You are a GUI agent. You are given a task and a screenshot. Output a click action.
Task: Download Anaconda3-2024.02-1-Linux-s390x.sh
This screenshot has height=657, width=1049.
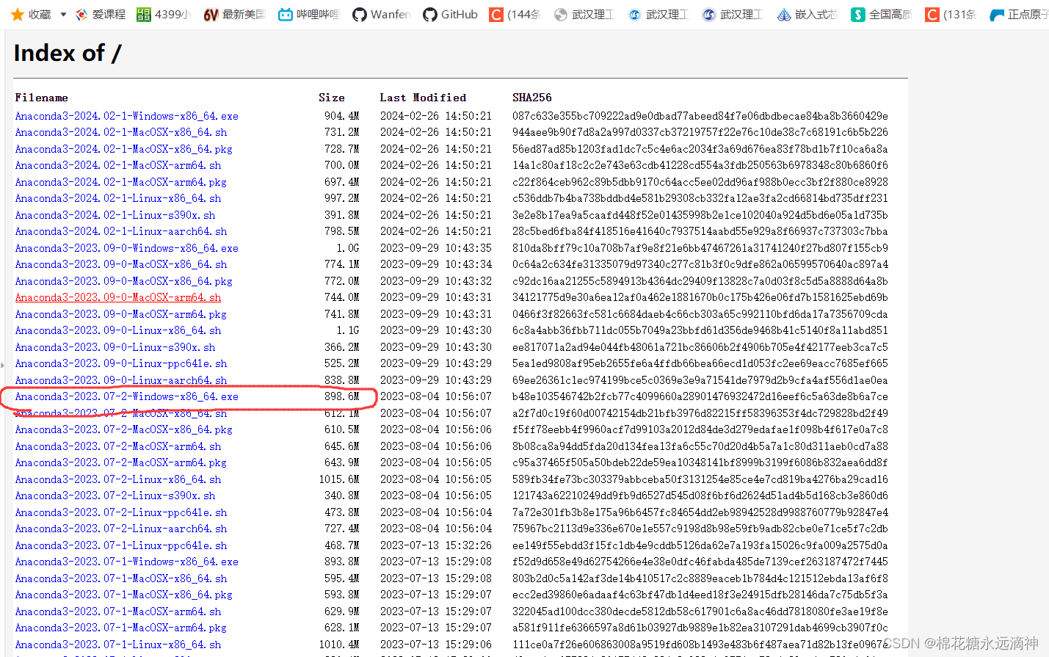pyautogui.click(x=115, y=215)
